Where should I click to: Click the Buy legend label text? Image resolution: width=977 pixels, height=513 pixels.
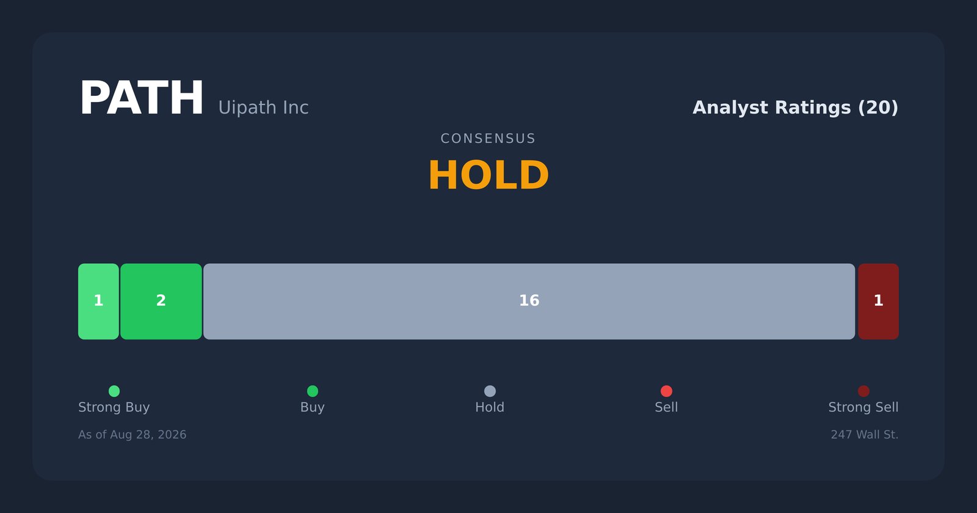coord(313,407)
